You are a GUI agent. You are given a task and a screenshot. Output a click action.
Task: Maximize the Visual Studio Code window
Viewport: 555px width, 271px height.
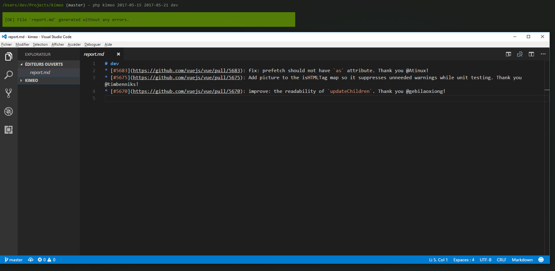pyautogui.click(x=529, y=37)
